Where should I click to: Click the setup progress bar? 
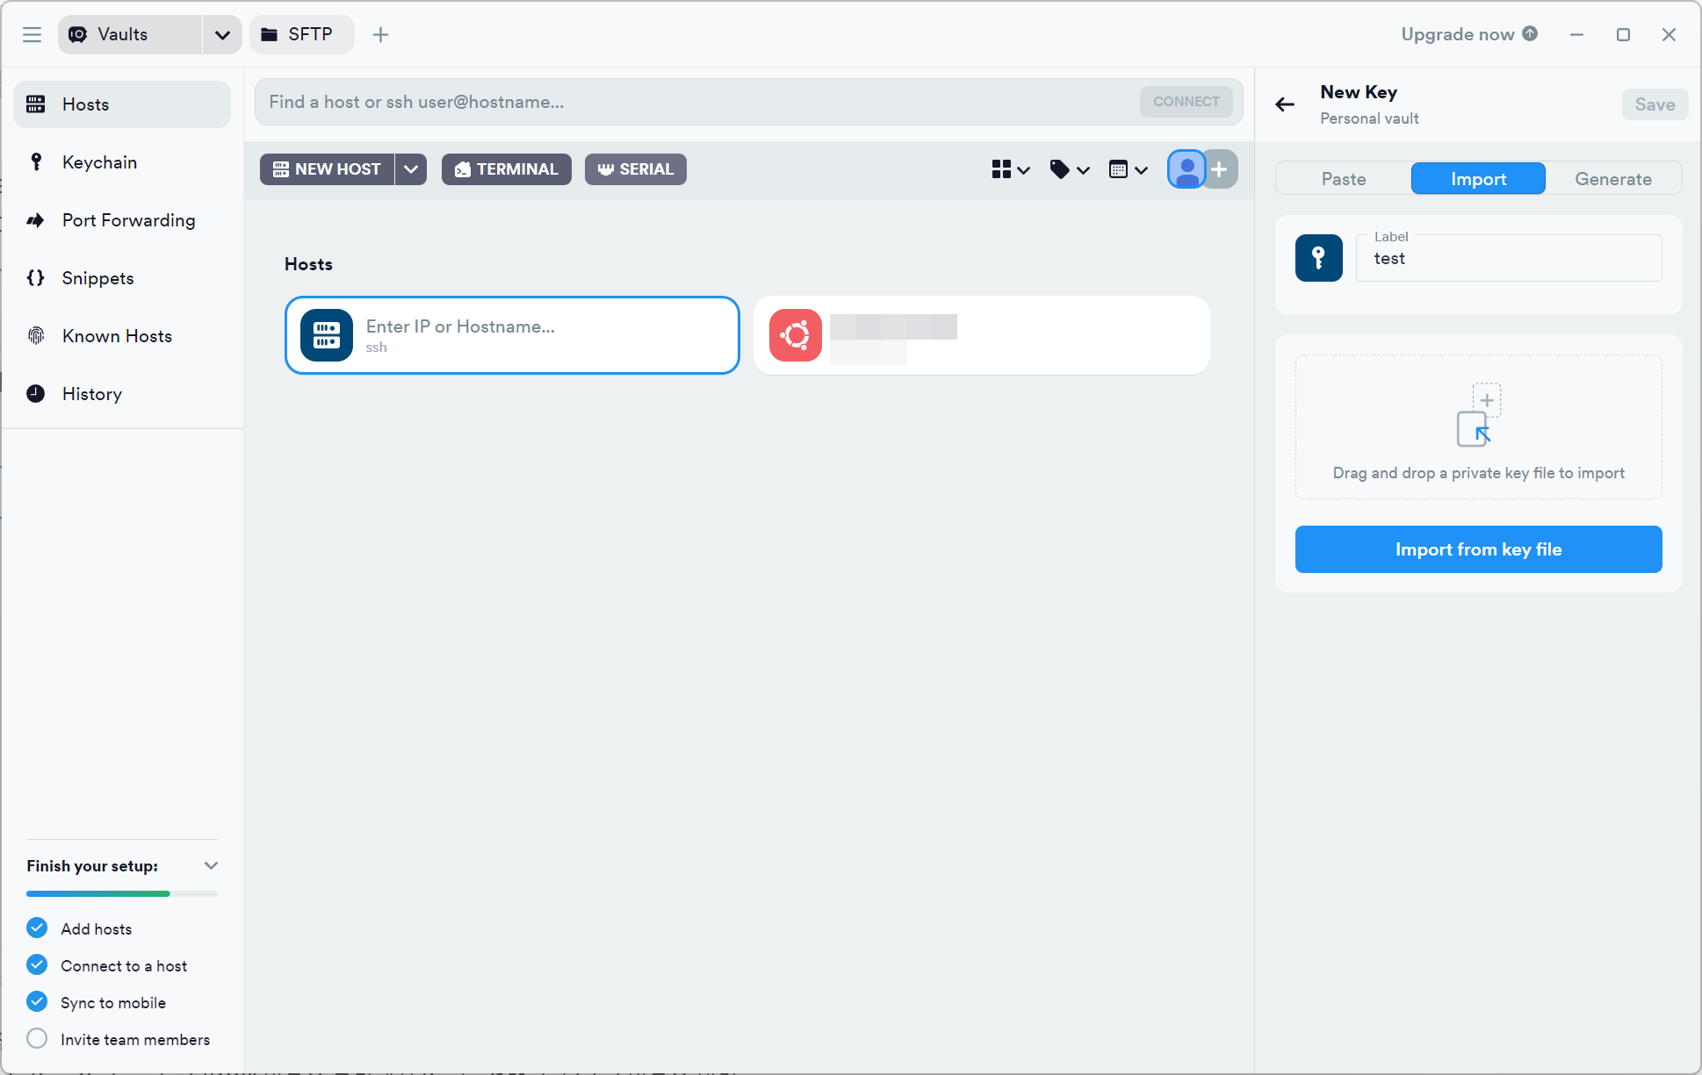(122, 893)
